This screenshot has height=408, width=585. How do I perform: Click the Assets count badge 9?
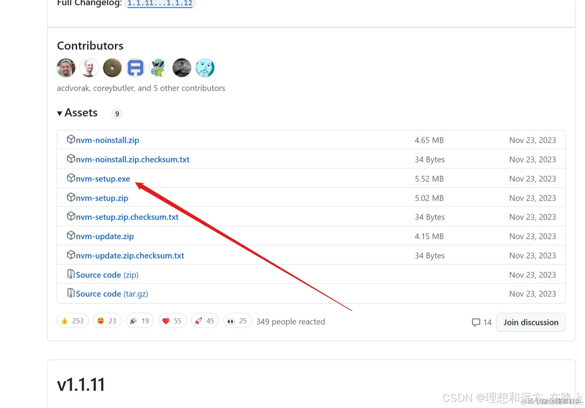(x=117, y=114)
